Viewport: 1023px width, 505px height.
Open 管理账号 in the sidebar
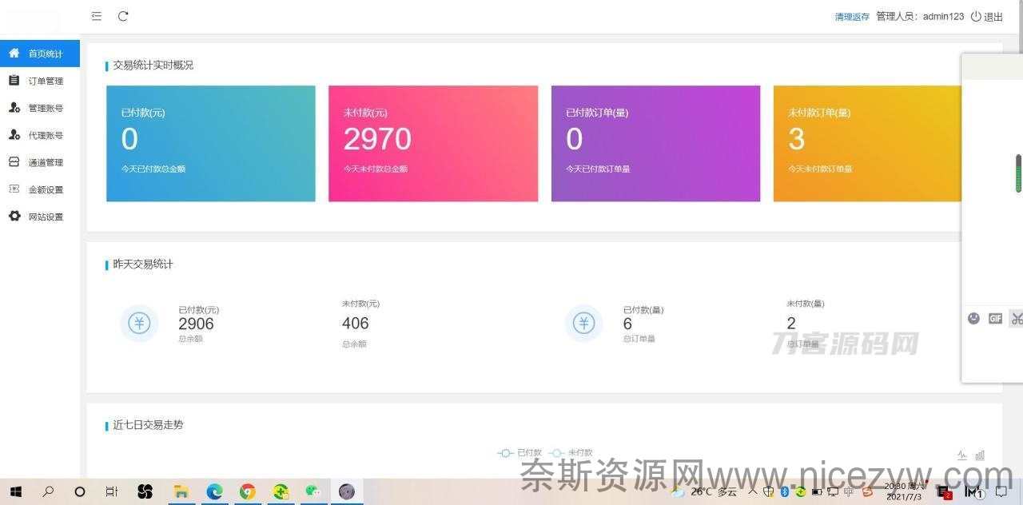(x=40, y=108)
